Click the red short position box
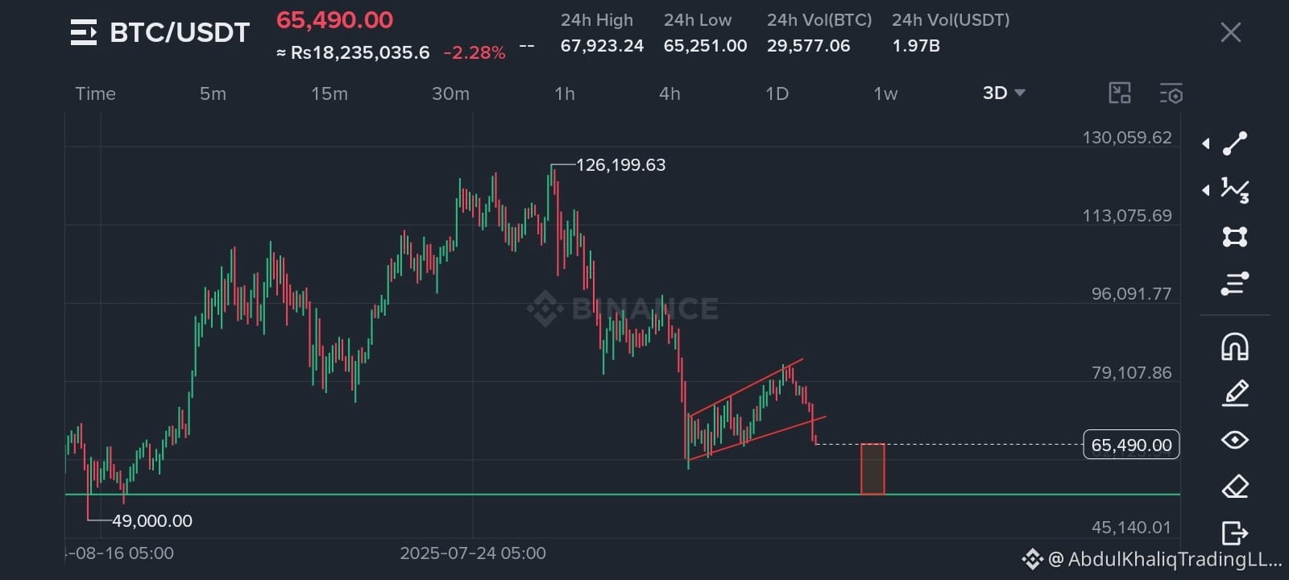1289x580 pixels. 872,469
